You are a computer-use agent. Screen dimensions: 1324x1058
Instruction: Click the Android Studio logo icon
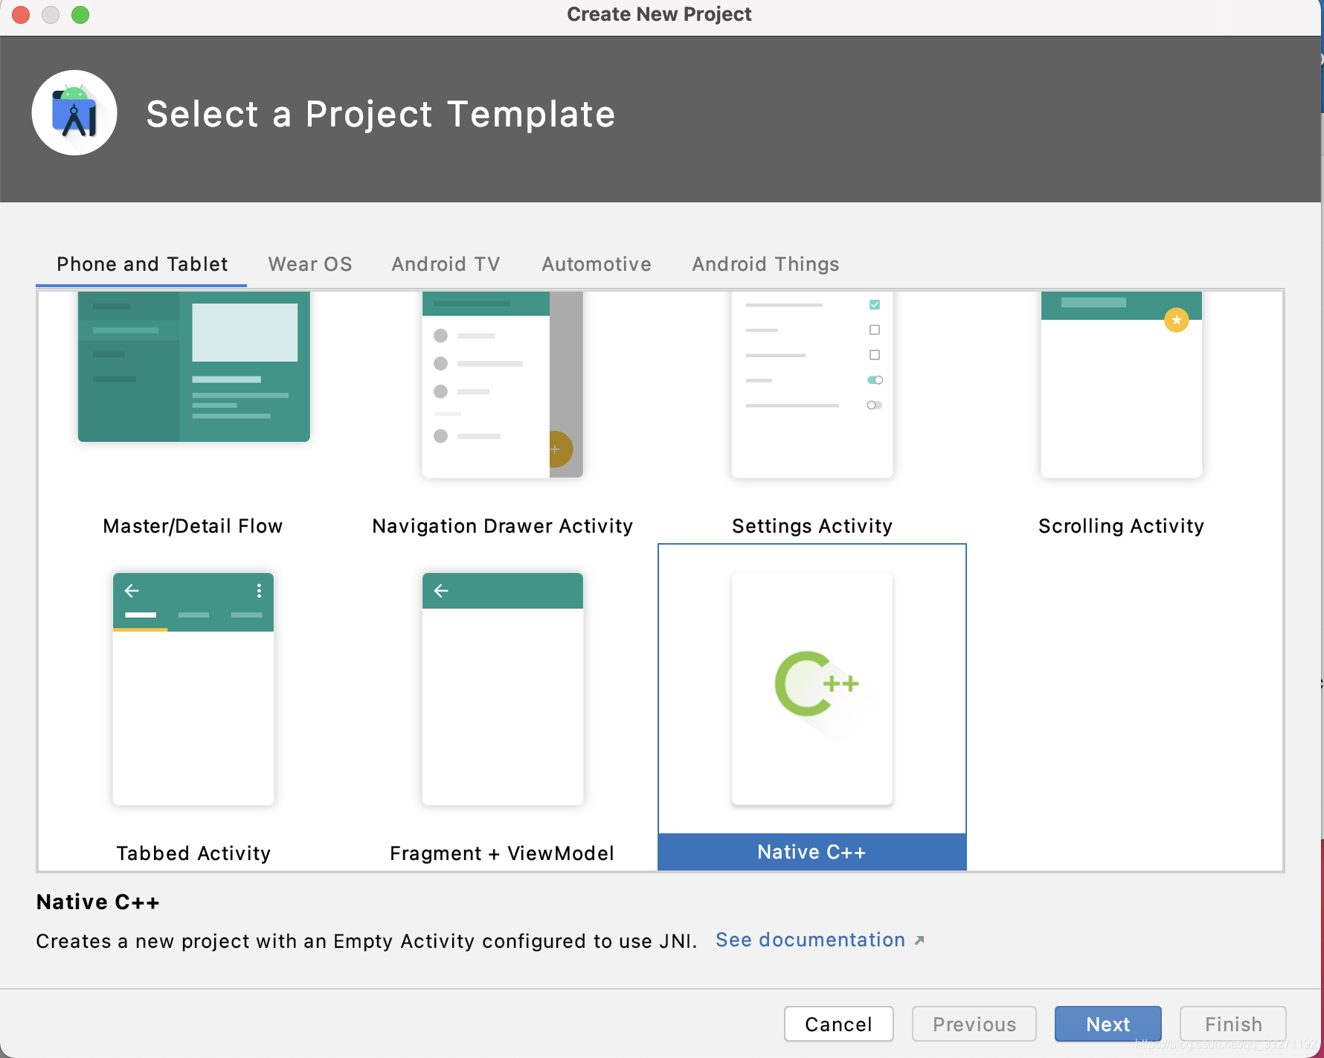74,113
